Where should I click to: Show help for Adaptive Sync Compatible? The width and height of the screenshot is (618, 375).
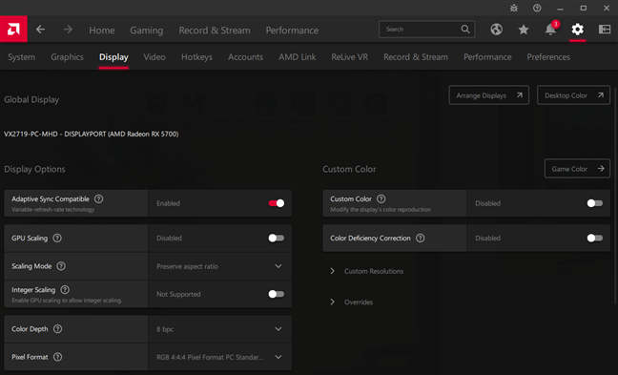pyautogui.click(x=99, y=198)
